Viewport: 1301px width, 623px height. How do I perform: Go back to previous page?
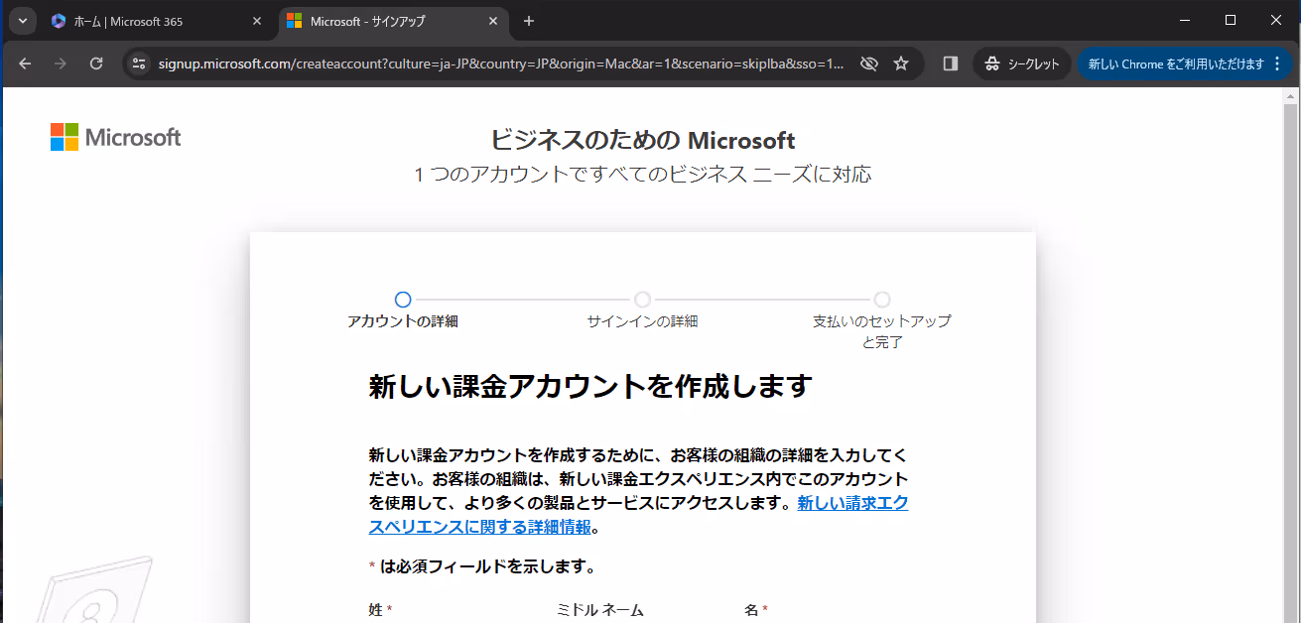point(25,63)
